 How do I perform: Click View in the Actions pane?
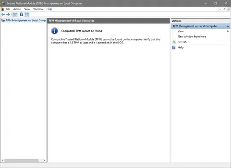point(181,31)
